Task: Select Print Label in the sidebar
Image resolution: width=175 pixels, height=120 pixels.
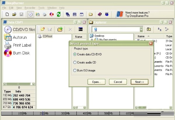Action: [x=17, y=45]
